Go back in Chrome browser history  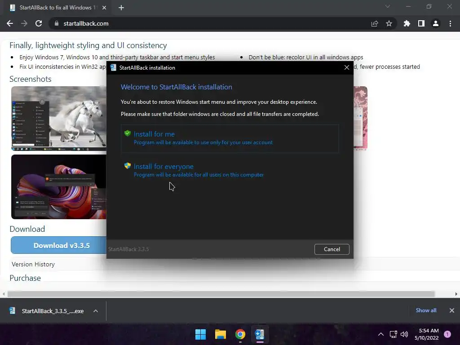10,23
